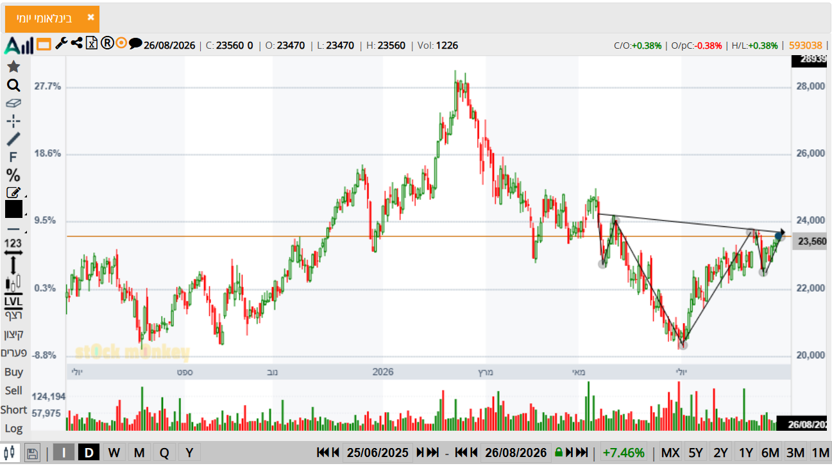The image size is (832, 466).
Task: Select the percent measurement tool
Action: (x=13, y=175)
